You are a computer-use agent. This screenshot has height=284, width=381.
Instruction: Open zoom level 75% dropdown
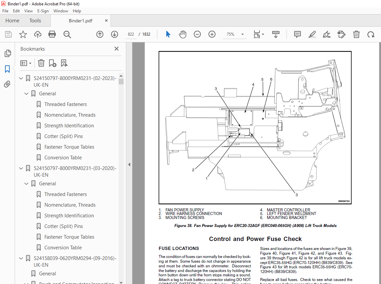point(242,34)
